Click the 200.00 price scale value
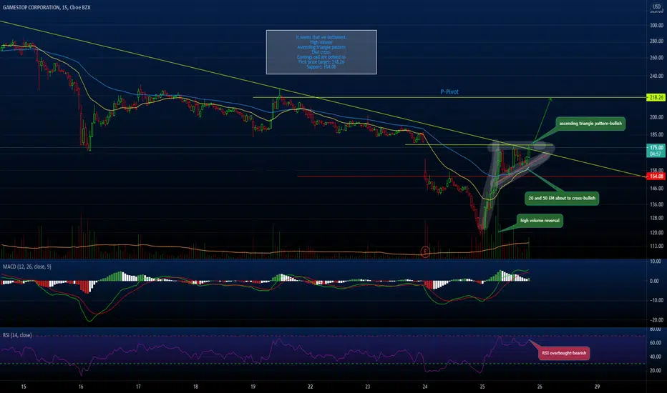This screenshot has width=667, height=393. (656, 117)
